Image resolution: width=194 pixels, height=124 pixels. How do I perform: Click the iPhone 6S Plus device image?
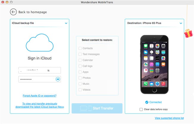click(154, 65)
